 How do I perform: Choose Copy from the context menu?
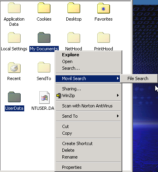[88, 133]
